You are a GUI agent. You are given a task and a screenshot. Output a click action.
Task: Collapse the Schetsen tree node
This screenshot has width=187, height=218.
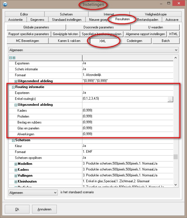[13, 140]
